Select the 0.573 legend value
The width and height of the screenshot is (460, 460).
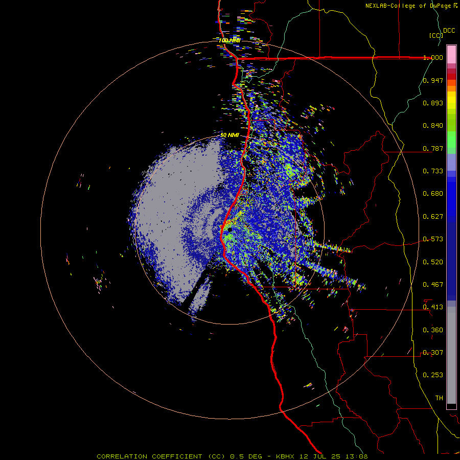pyautogui.click(x=433, y=239)
